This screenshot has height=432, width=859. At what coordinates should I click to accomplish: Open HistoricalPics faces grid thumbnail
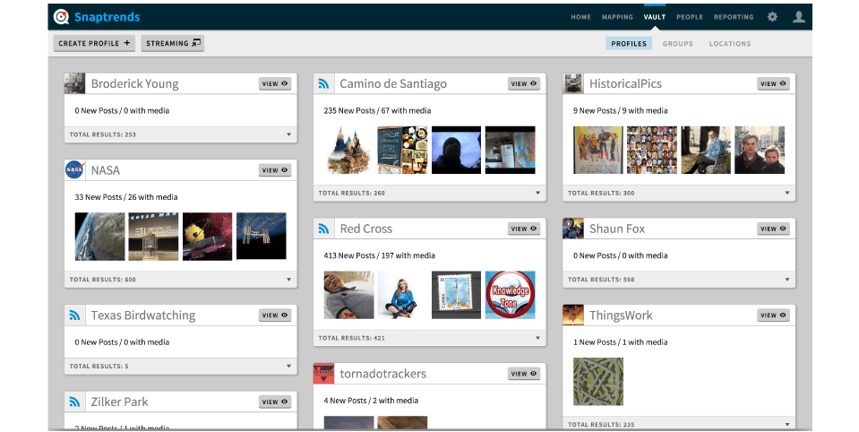(652, 151)
